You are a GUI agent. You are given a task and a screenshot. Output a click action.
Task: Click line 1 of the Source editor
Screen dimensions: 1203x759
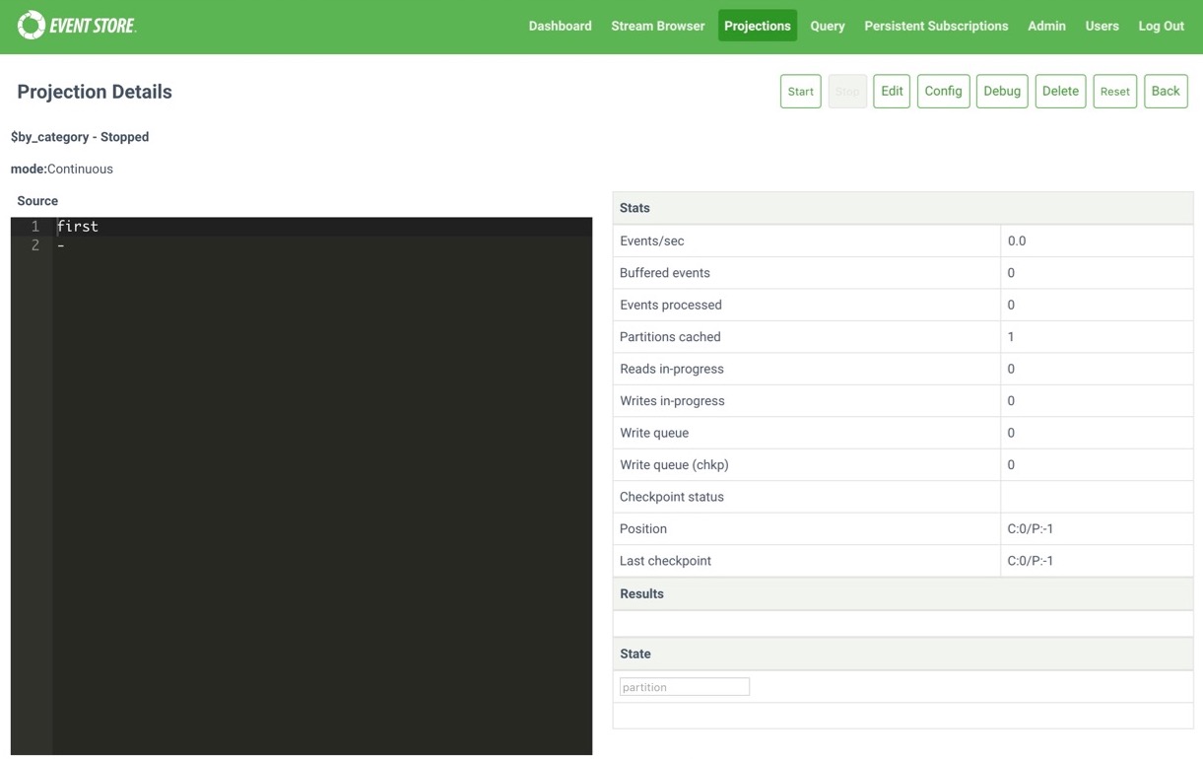[x=78, y=226]
